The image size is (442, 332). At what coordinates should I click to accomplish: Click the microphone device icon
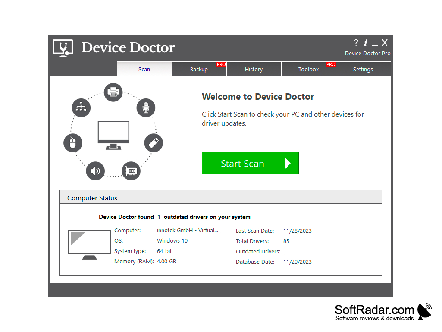tap(146, 108)
